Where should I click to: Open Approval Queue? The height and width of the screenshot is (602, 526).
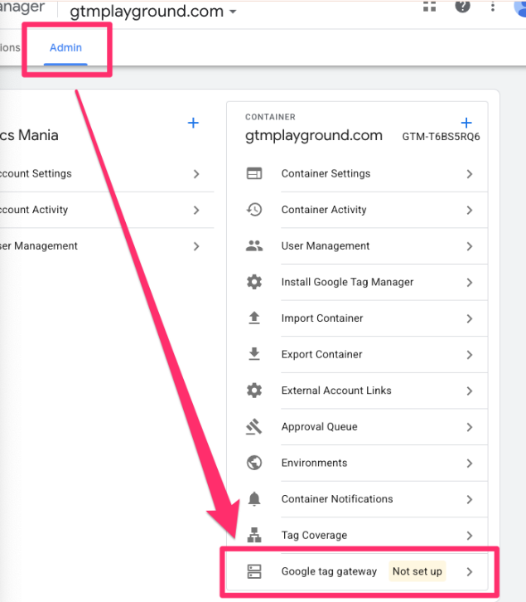[x=357, y=426]
